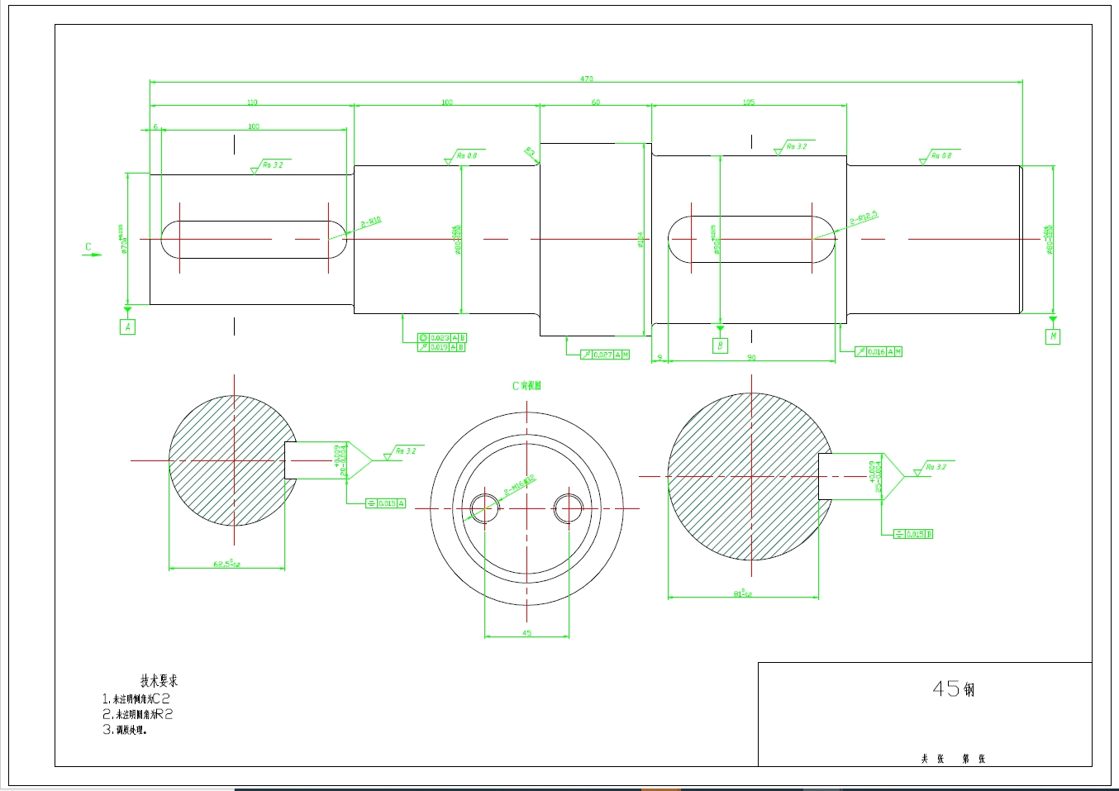Select the 470 overall length dimension
This screenshot has height=791, width=1119.
pyautogui.click(x=586, y=79)
